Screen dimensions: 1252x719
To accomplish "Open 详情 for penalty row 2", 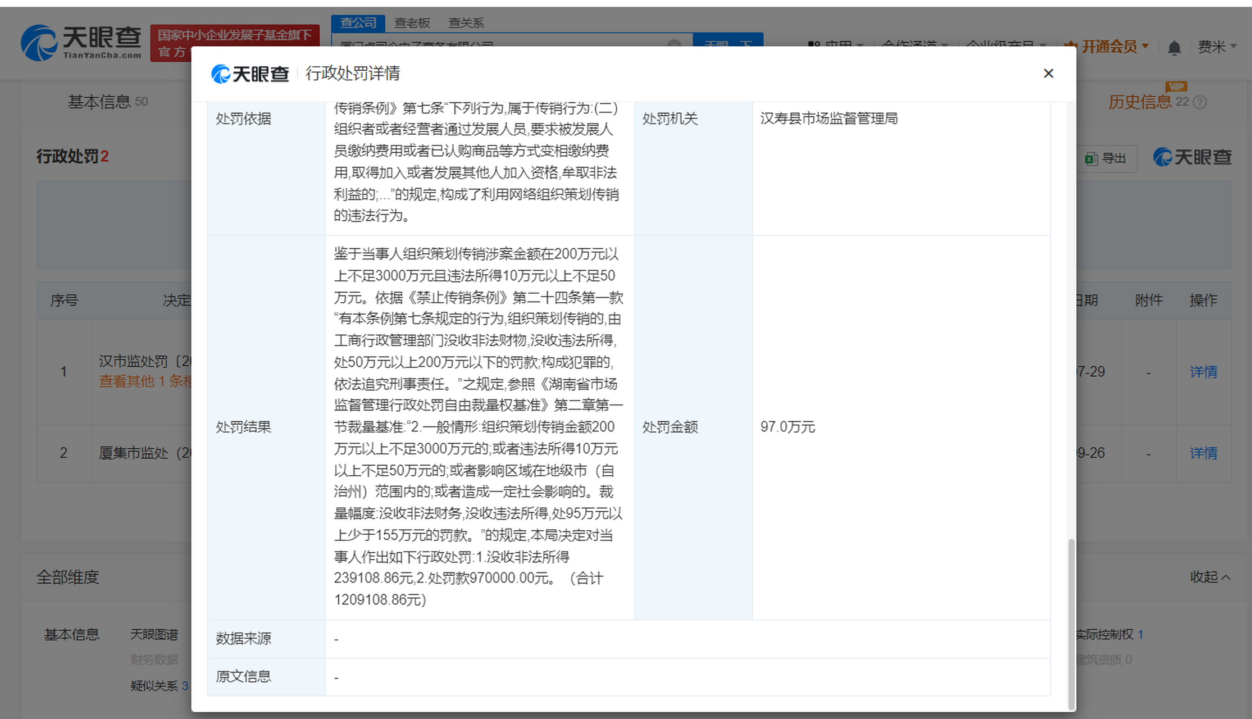I will (1203, 453).
